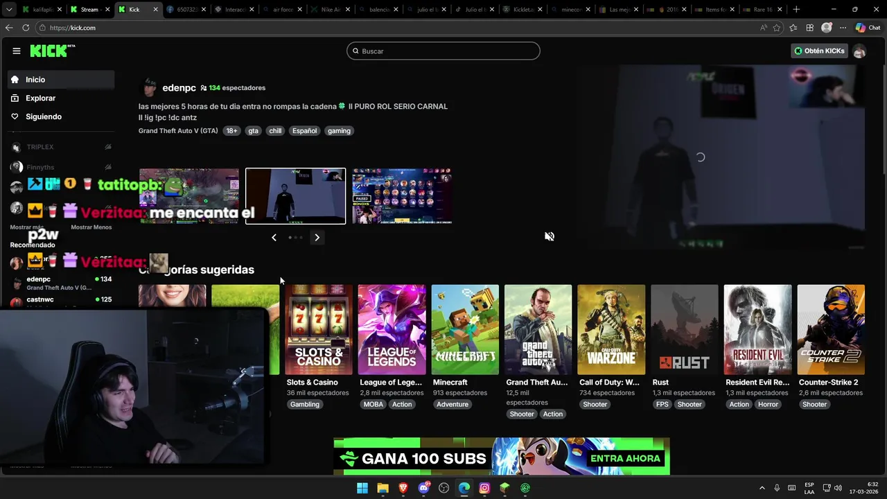Switch to the Nike Air browser tab
This screenshot has width=887, height=499.
(330, 10)
